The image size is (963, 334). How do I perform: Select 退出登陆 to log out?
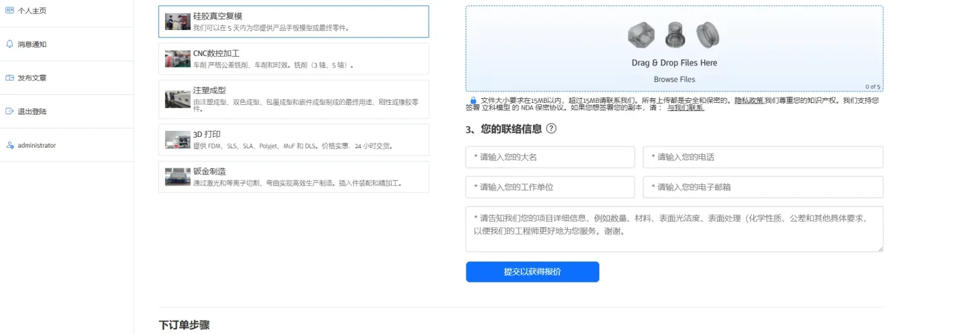[67, 112]
